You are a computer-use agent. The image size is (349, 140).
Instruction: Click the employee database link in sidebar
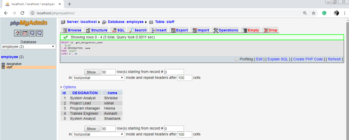[10, 57]
